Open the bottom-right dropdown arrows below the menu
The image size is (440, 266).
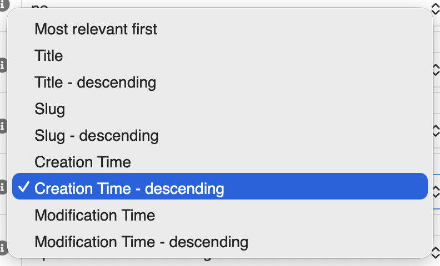pyautogui.click(x=436, y=252)
